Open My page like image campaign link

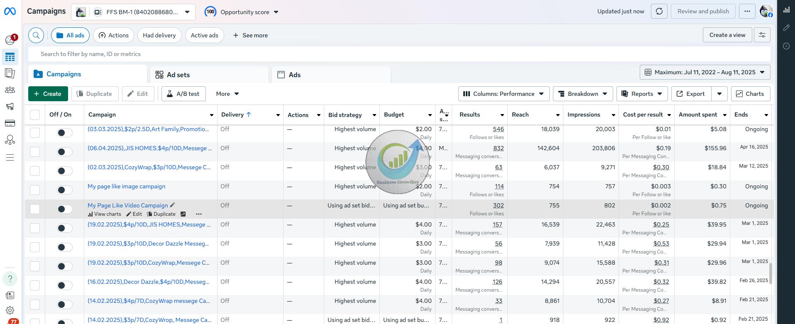[x=126, y=187]
